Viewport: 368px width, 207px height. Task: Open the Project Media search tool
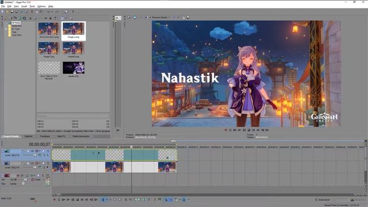click(x=71, y=18)
